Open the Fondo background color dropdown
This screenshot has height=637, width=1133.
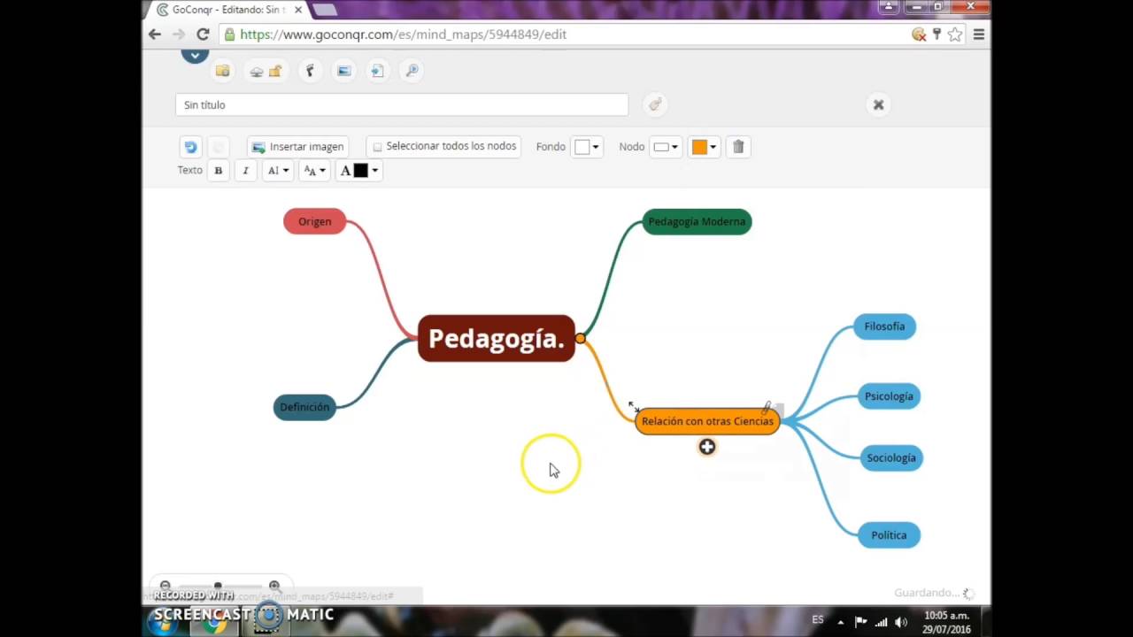(587, 147)
